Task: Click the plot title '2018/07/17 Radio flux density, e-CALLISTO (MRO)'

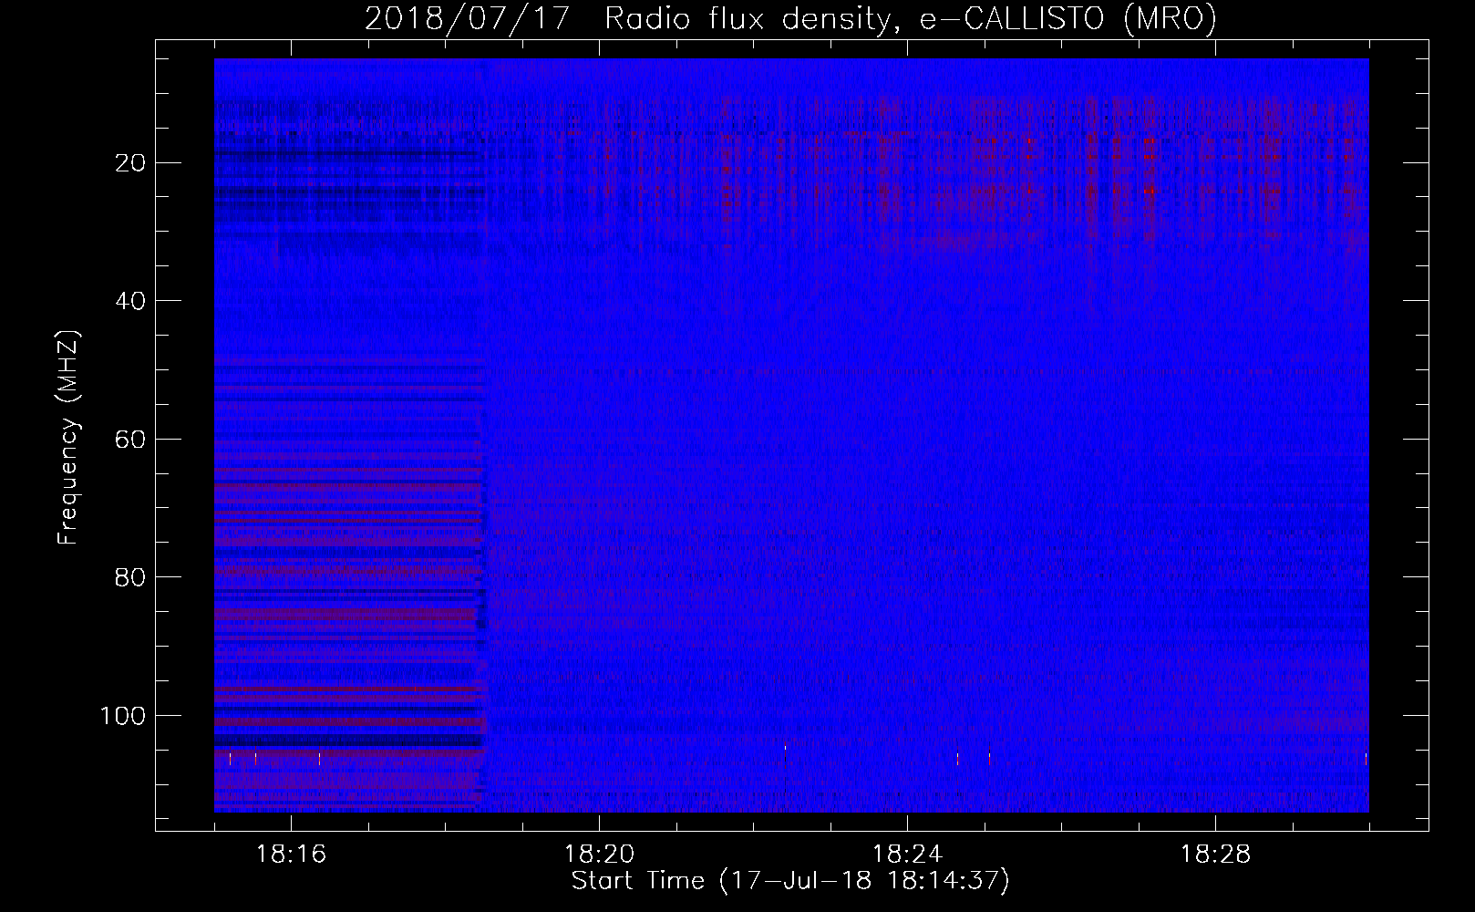Action: click(790, 18)
